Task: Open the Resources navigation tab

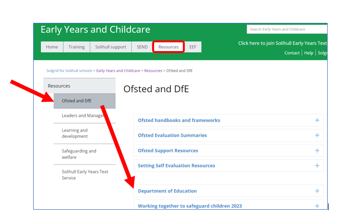Action: click(x=168, y=47)
